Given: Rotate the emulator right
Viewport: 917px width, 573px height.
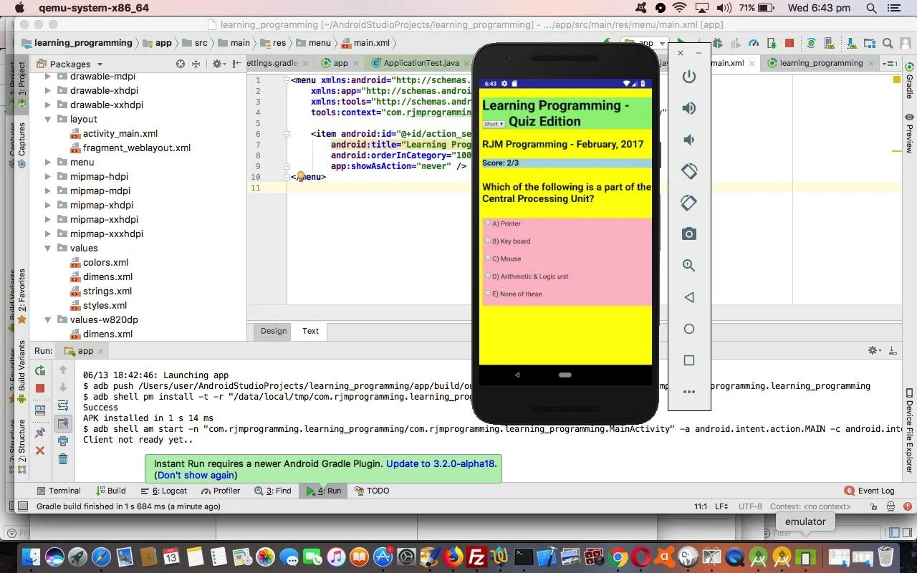Looking at the screenshot, I should pyautogui.click(x=689, y=203).
